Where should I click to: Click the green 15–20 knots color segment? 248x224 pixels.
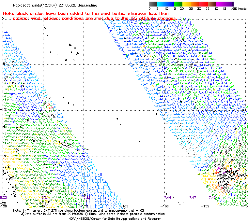pos(178,4)
